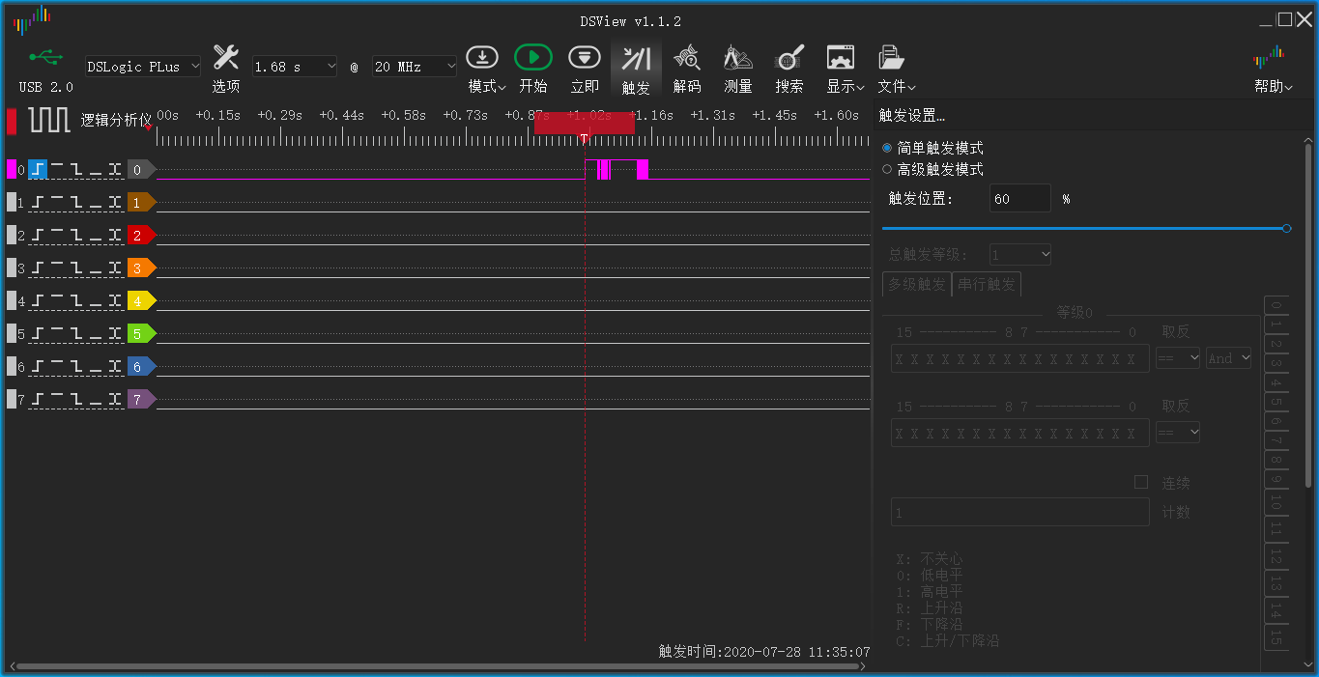Click the 解码 (Decode) icon

687,57
